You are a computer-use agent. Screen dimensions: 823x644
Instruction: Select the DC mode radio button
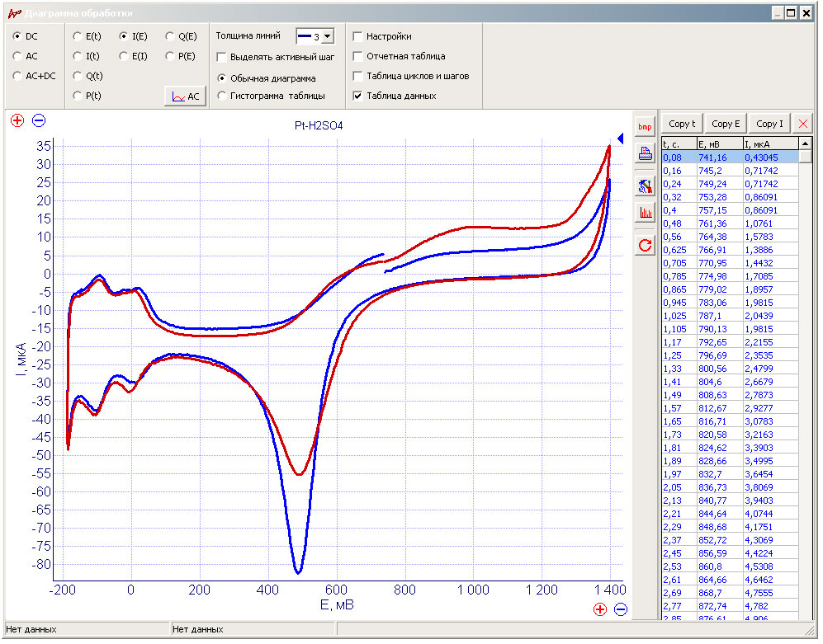pos(17,36)
